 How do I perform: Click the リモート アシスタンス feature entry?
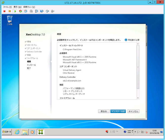click(73, 91)
